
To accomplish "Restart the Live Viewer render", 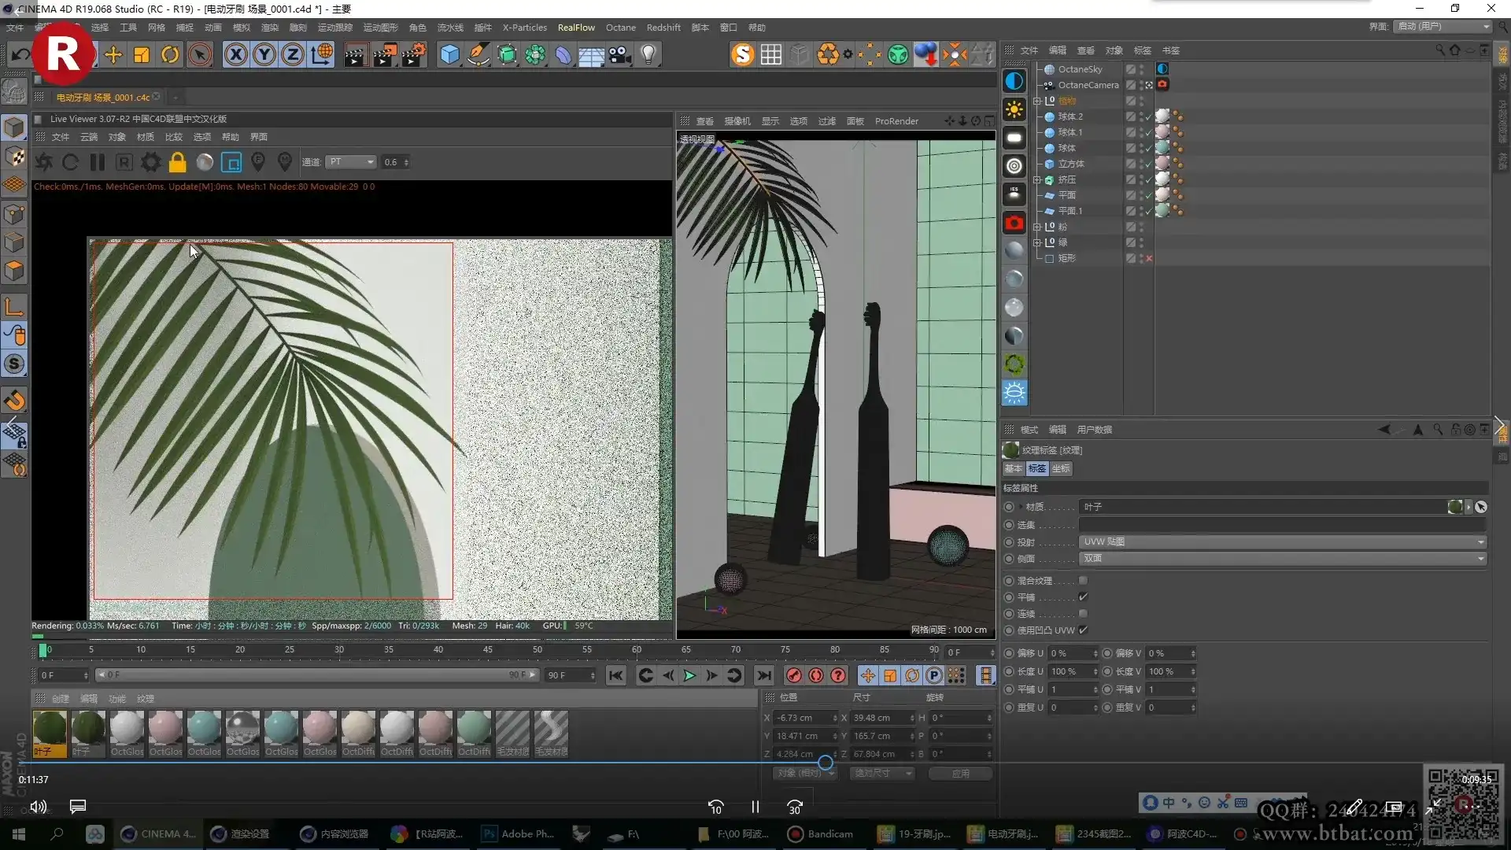I will [x=69, y=162].
